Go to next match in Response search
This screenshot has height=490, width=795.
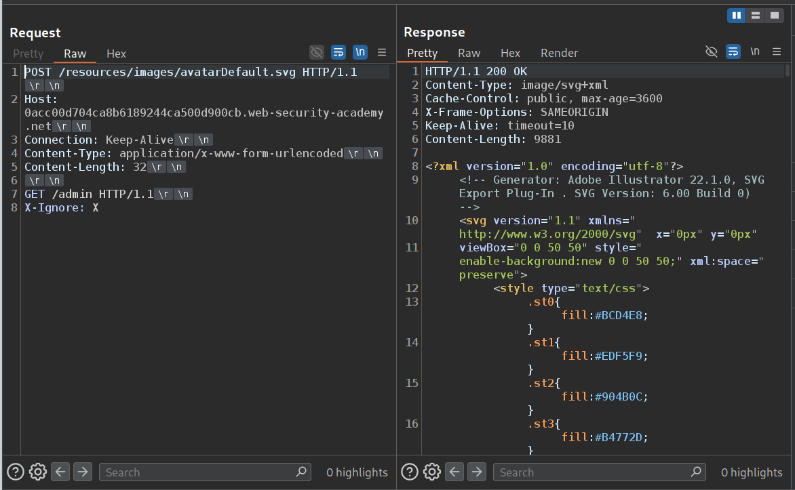point(476,472)
